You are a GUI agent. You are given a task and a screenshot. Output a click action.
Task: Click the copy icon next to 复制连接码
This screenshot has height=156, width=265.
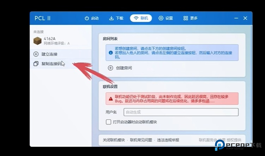tap(36, 64)
